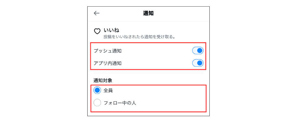
Task: Click the 全員 option label
Action: (108, 90)
